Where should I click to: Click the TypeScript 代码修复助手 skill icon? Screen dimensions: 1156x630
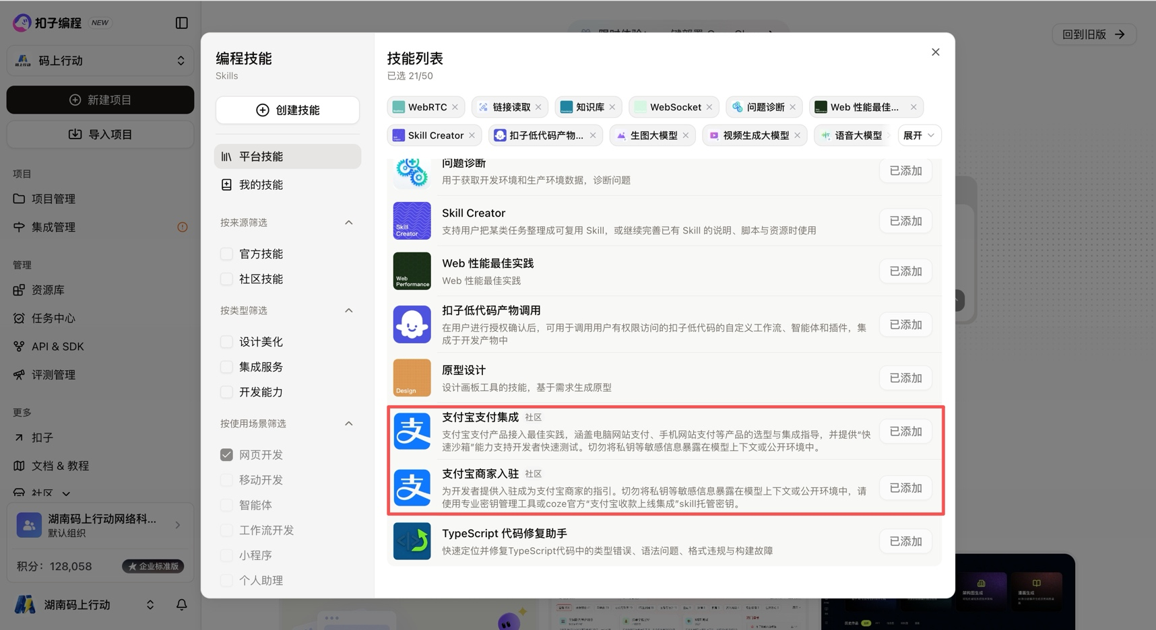click(x=412, y=541)
